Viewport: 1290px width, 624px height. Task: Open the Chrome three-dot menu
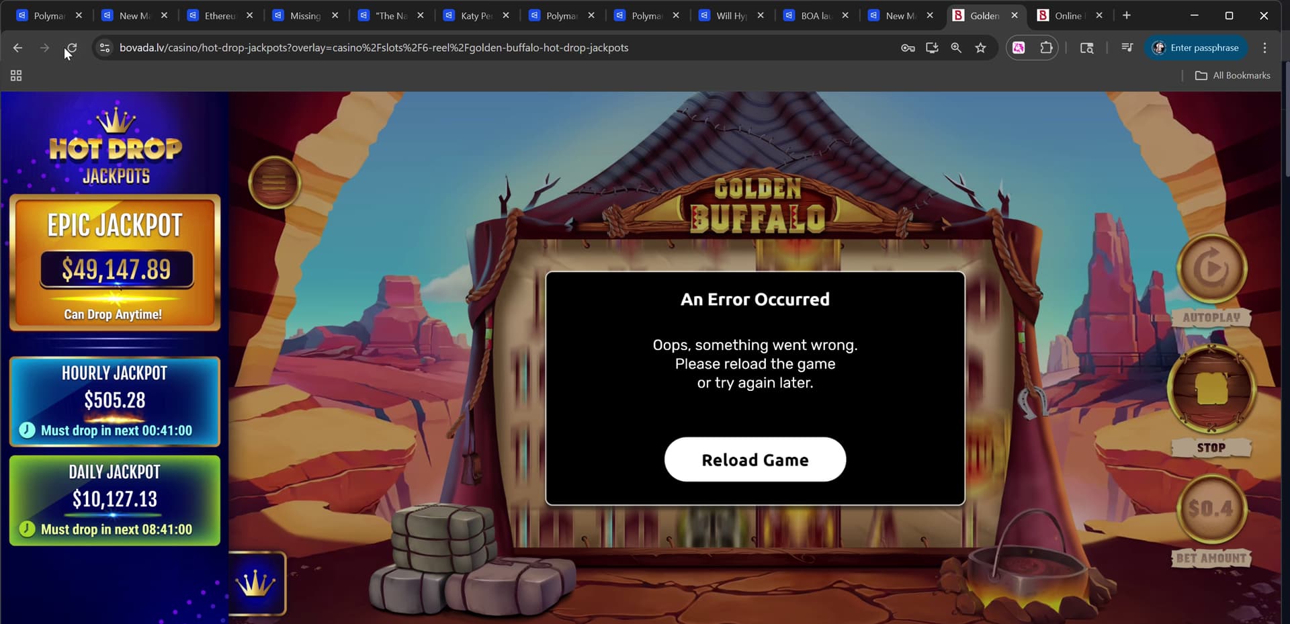tap(1264, 48)
